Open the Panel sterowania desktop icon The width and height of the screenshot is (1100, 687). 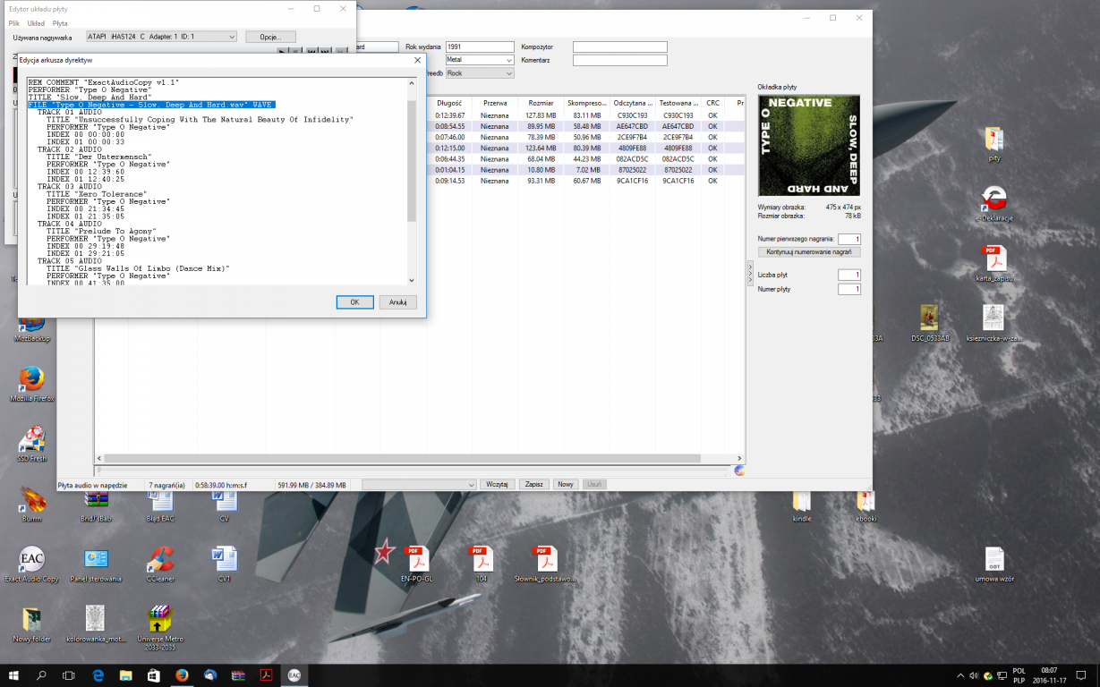click(96, 564)
